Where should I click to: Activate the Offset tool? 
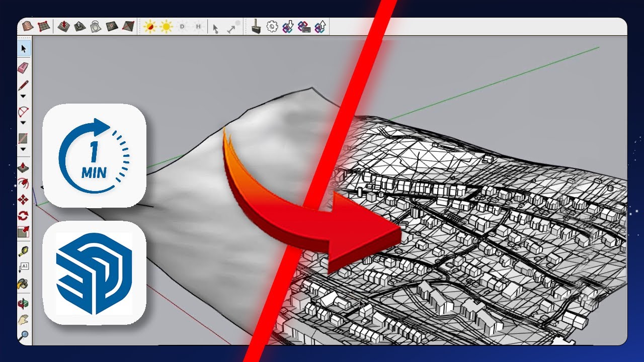pyautogui.click(x=23, y=184)
